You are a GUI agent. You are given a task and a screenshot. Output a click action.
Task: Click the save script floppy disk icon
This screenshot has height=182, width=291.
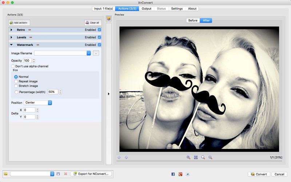(58, 174)
